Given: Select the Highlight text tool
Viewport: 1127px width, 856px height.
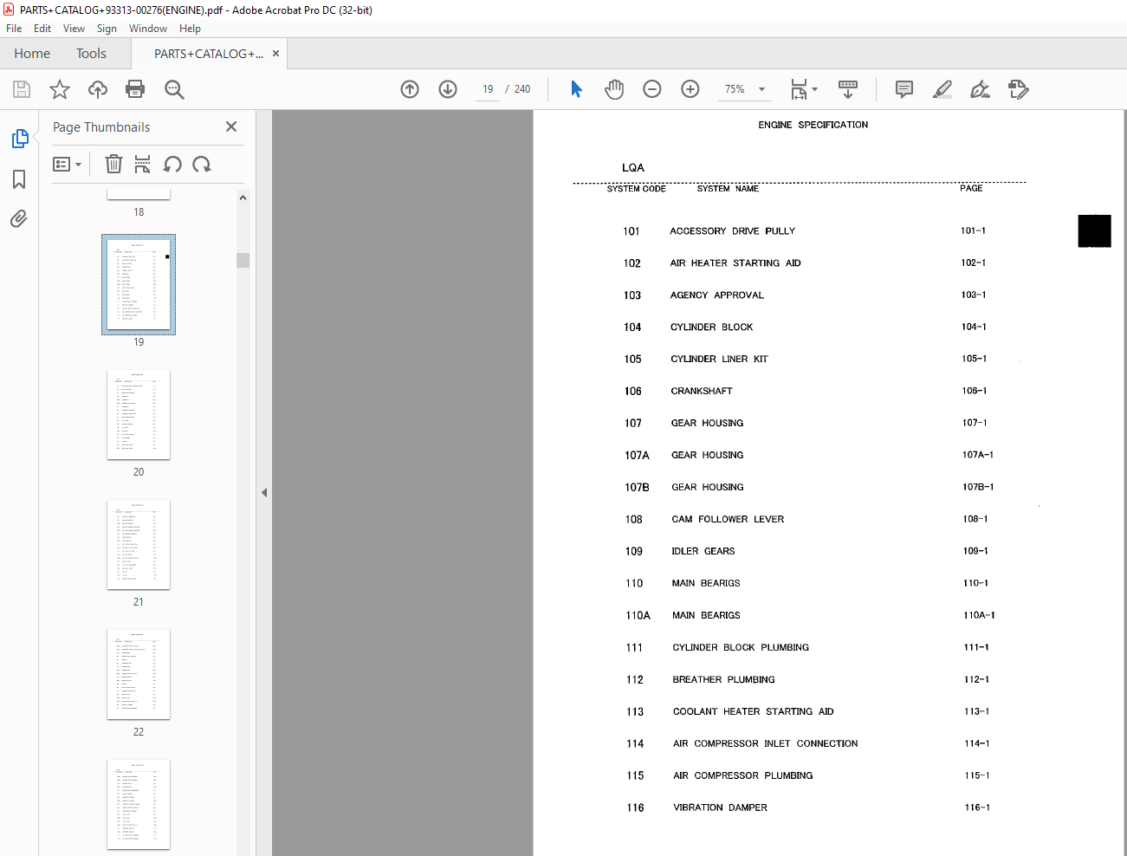Looking at the screenshot, I should [942, 89].
